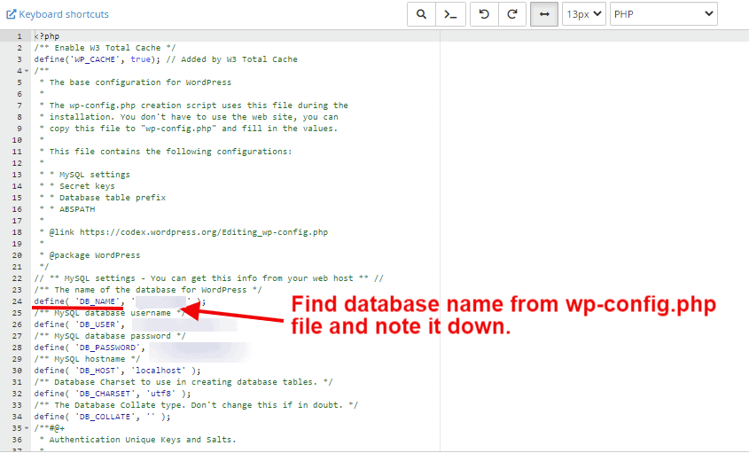Click the 'Secret keys' comment line
749x461 pixels.
(x=77, y=186)
